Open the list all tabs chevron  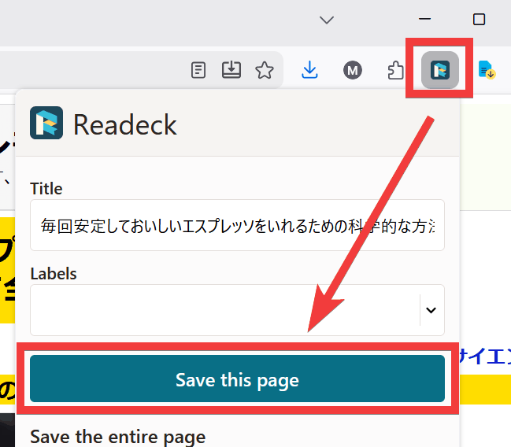pyautogui.click(x=327, y=20)
